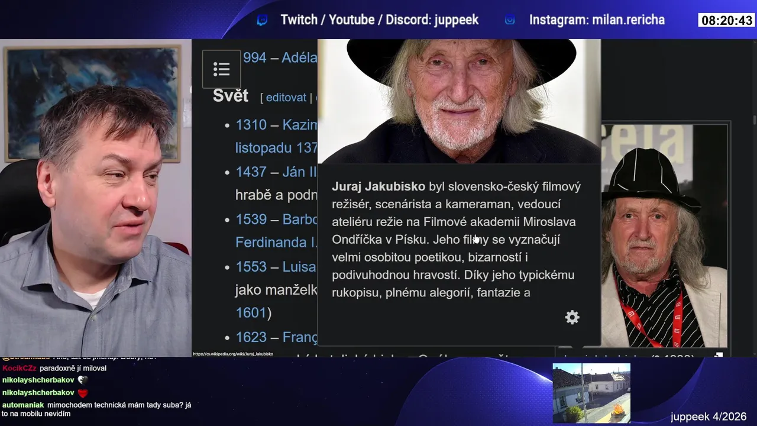Click the Twitch icon in the header
Image resolution: width=757 pixels, height=426 pixels.
click(262, 20)
